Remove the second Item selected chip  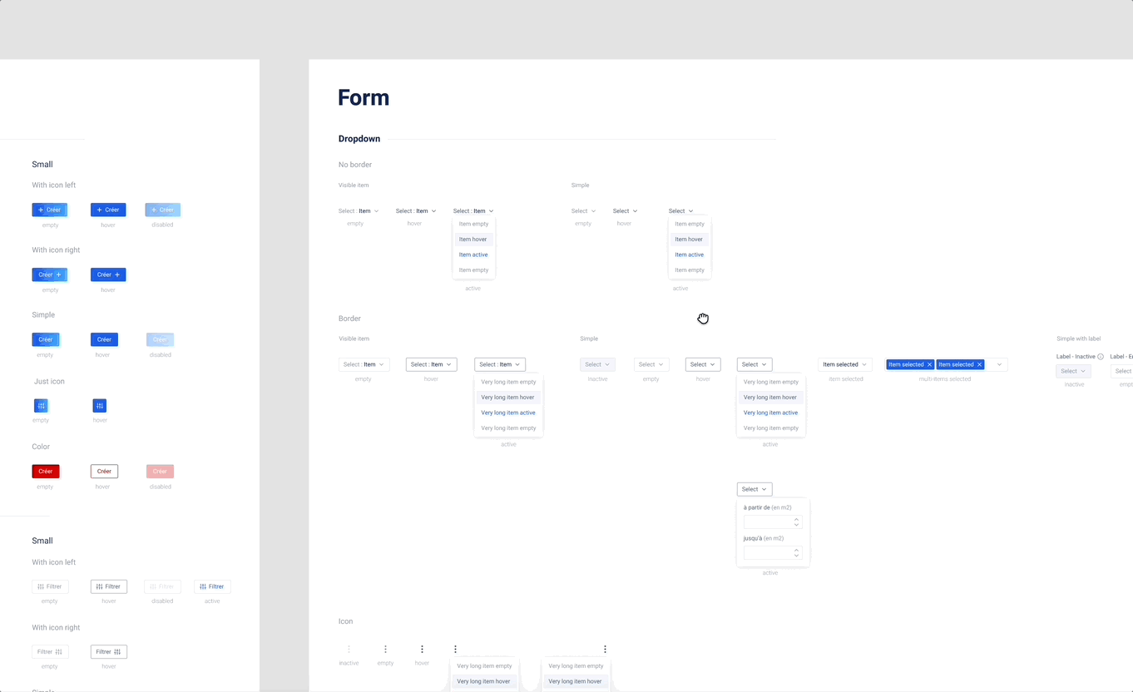(979, 364)
